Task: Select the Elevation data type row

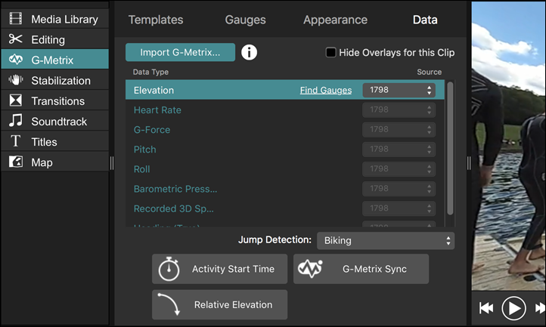Action: tap(285, 90)
